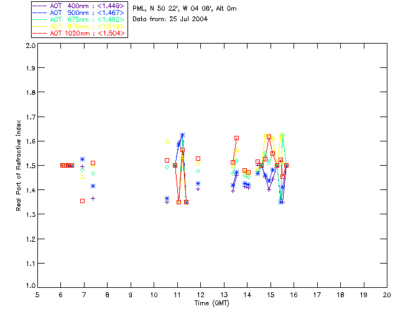Click the 'Real Part of Refractive index' axis label

click(x=19, y=165)
